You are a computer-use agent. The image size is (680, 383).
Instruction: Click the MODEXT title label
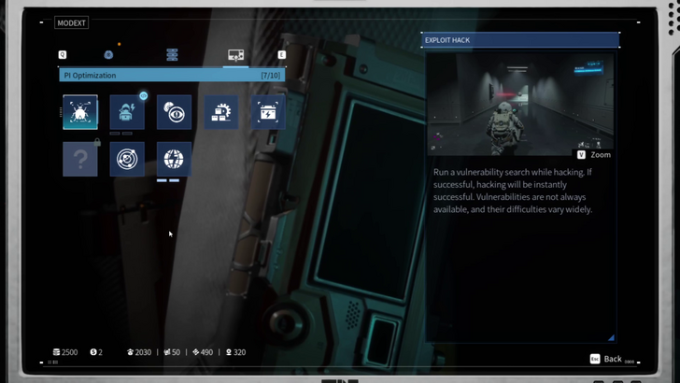coord(71,22)
